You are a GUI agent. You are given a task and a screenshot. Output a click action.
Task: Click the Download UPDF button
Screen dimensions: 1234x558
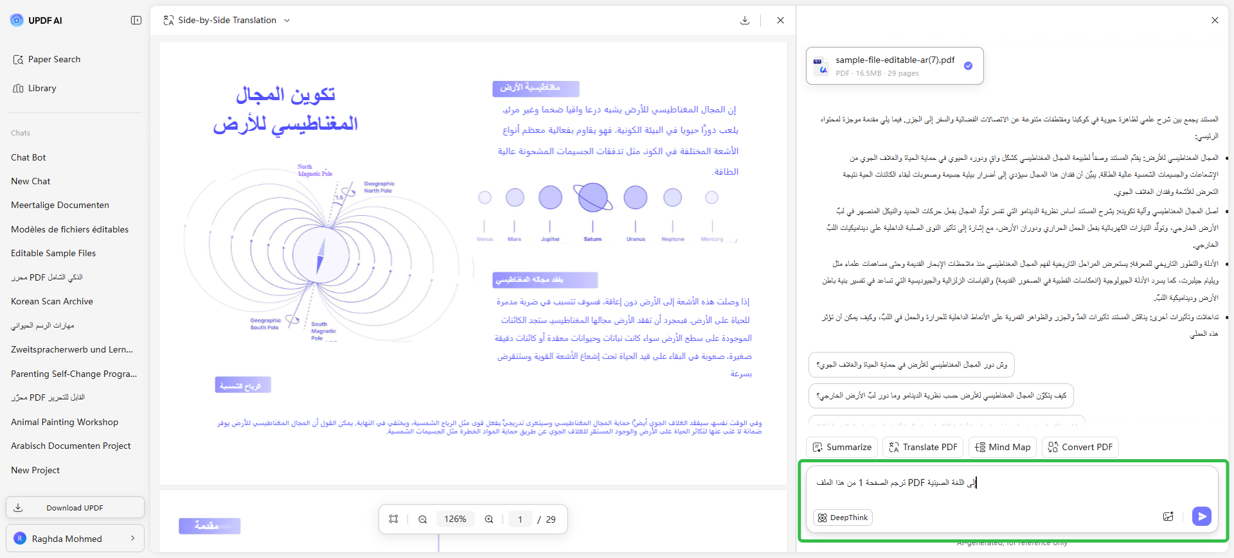(75, 507)
